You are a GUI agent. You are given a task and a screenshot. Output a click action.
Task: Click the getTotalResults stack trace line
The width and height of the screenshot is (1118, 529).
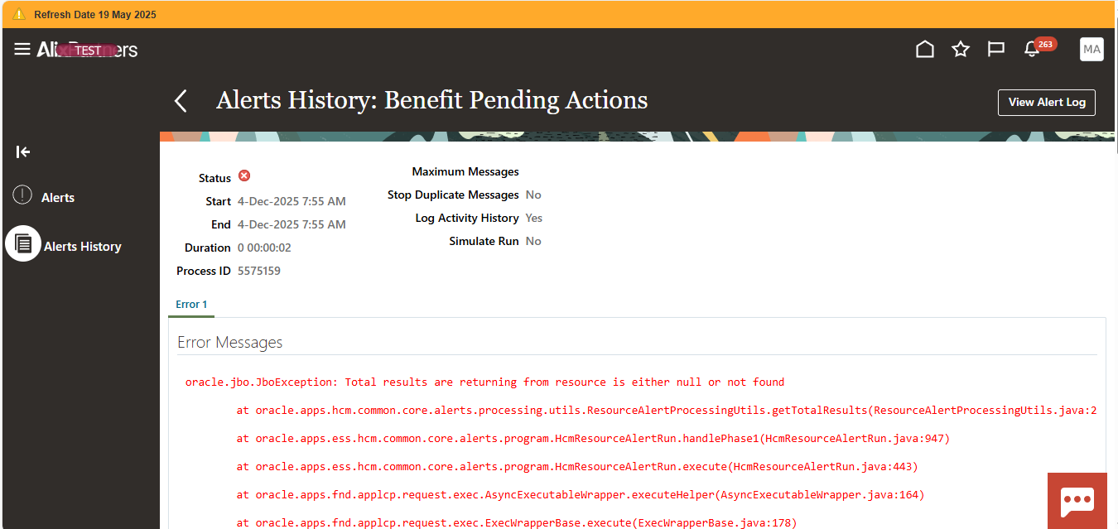(667, 411)
